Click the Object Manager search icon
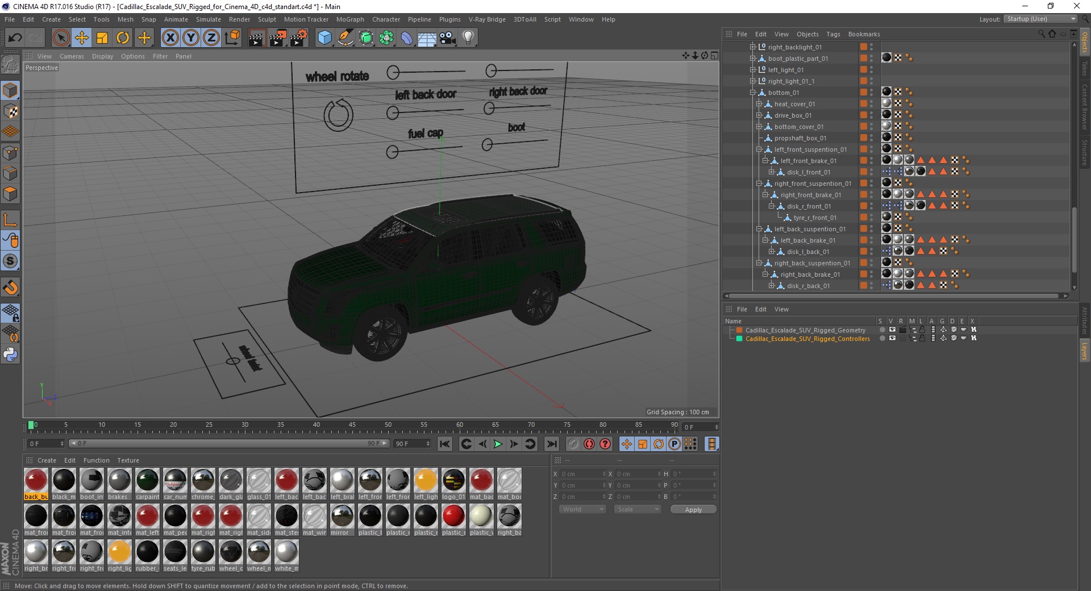The image size is (1091, 591). pos(1042,34)
